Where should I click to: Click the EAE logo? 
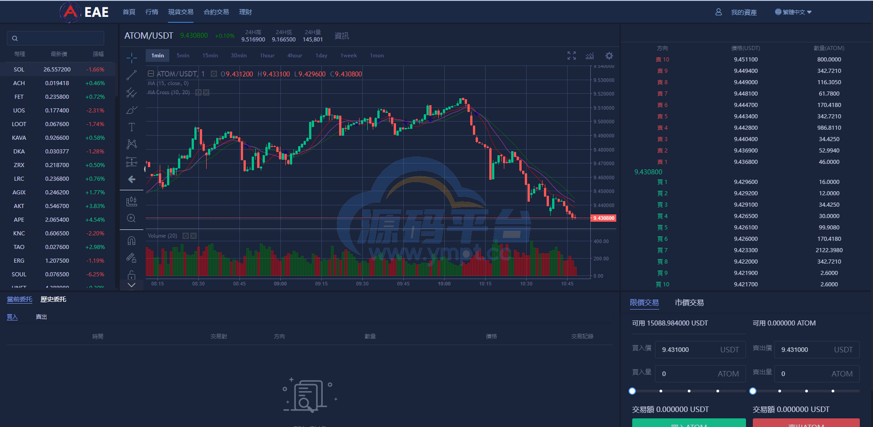(84, 12)
